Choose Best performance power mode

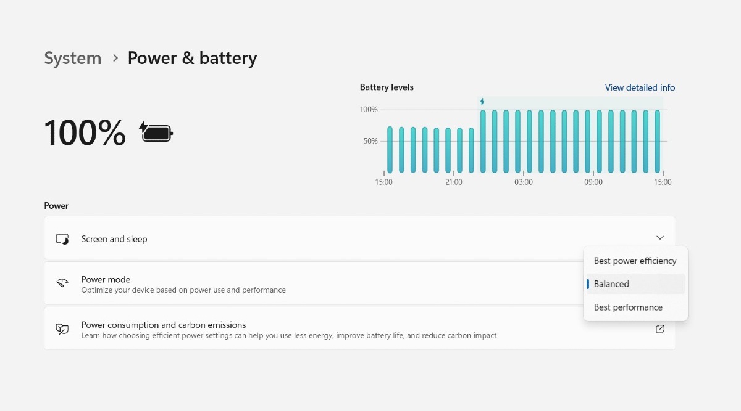628,307
